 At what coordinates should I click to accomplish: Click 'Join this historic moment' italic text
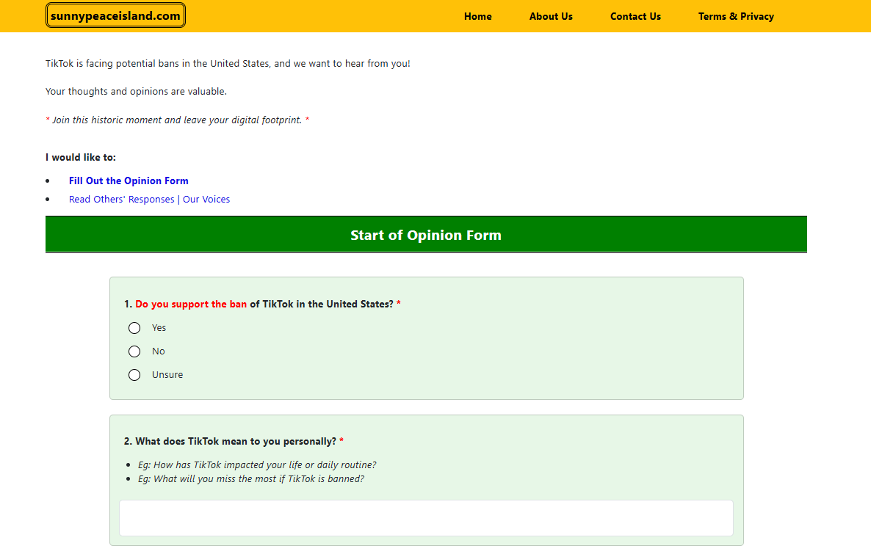pyautogui.click(x=177, y=120)
